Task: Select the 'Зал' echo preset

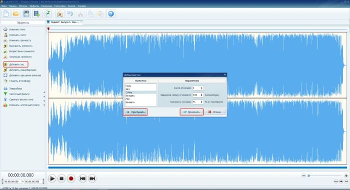Action: [x=140, y=89]
